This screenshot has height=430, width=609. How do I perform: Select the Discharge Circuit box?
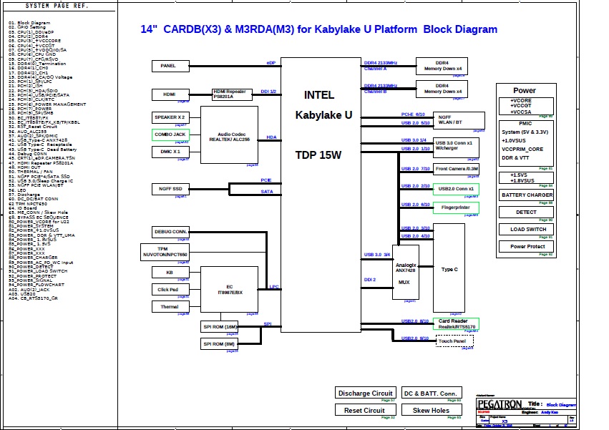(x=366, y=393)
